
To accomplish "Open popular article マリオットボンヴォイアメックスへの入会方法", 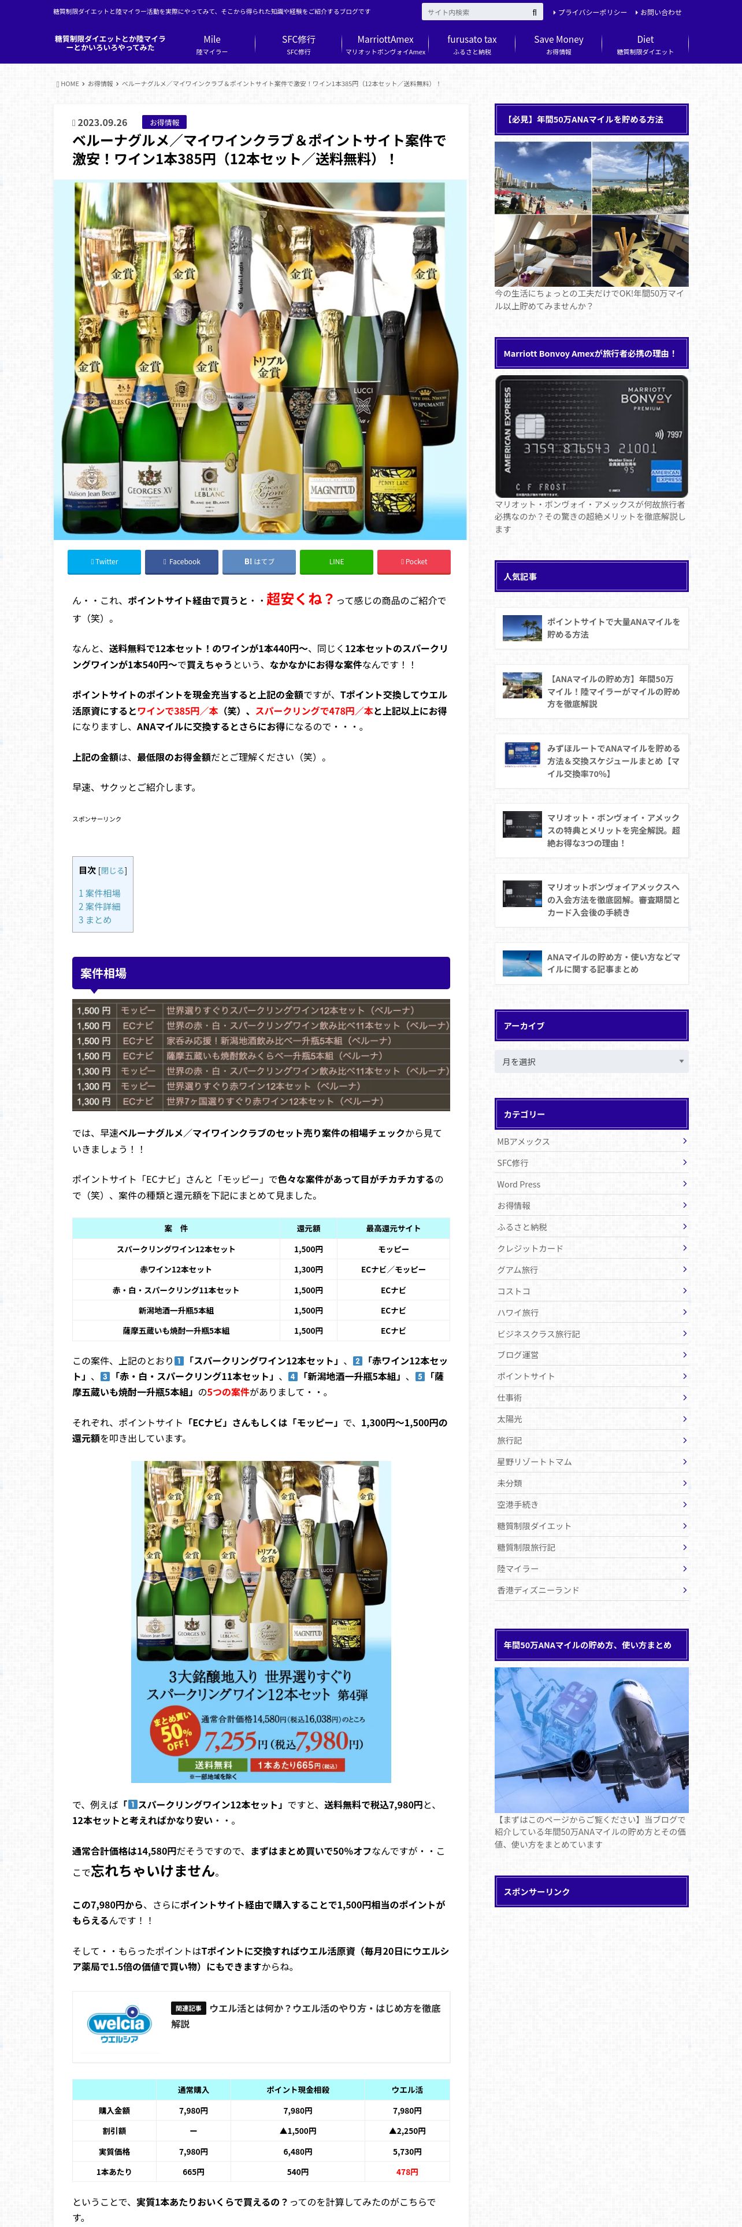I will [591, 900].
